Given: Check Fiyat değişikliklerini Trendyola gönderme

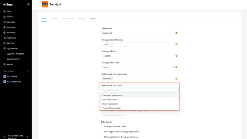Looking at the screenshot, I should 102,132.
